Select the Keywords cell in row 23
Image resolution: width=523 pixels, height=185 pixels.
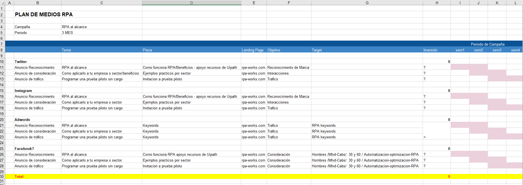tap(191, 137)
